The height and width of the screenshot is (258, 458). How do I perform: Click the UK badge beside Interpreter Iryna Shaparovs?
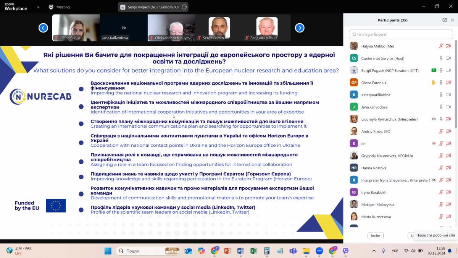point(434,180)
